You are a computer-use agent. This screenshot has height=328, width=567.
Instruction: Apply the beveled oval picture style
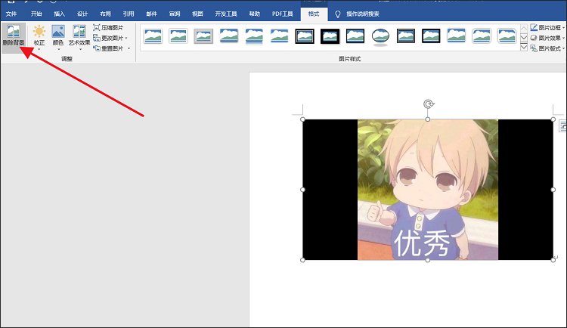tap(380, 37)
